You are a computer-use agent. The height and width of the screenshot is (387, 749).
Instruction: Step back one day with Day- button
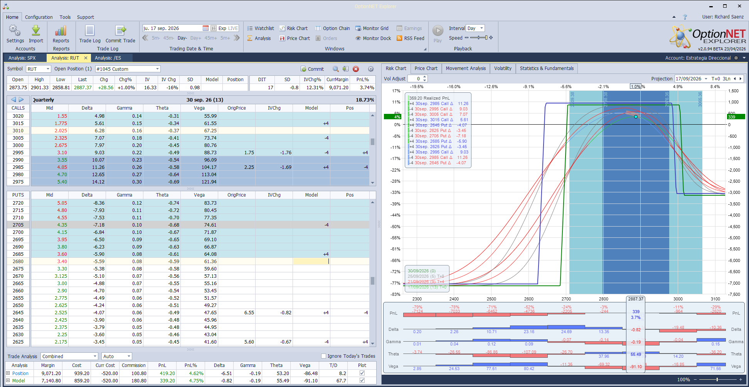pos(182,38)
